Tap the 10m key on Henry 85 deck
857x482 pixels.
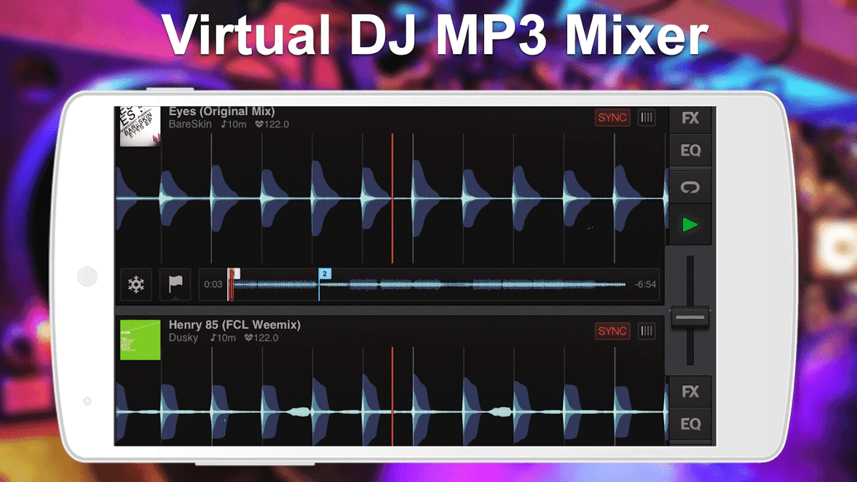pos(223,338)
